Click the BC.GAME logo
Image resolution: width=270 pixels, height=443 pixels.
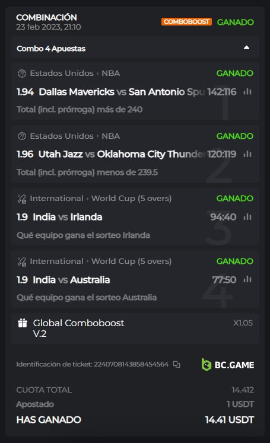tap(228, 365)
